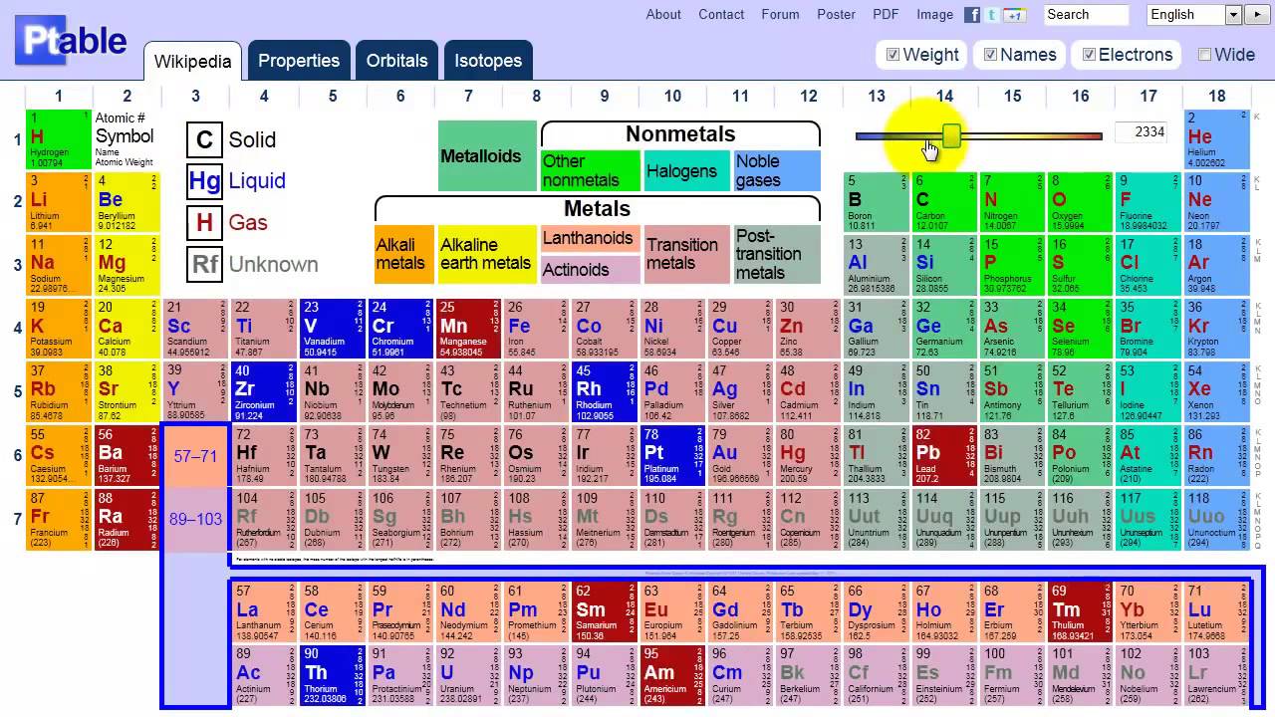This screenshot has height=717, width=1275.
Task: Enable the Wide checkbox
Action: (x=1204, y=55)
